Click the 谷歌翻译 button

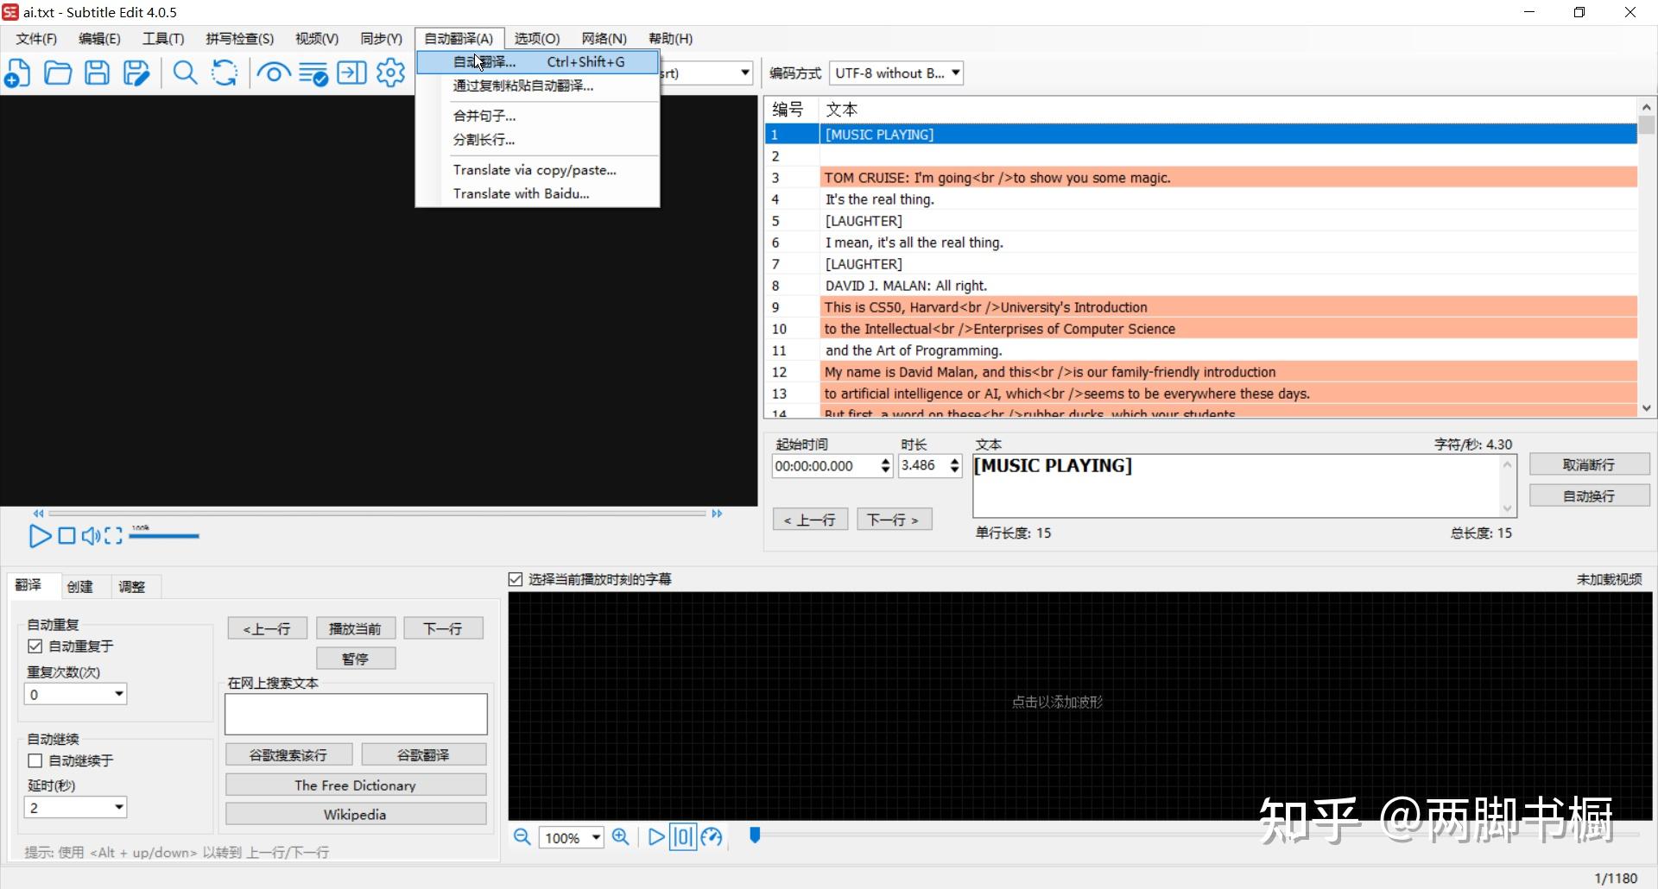coord(423,755)
